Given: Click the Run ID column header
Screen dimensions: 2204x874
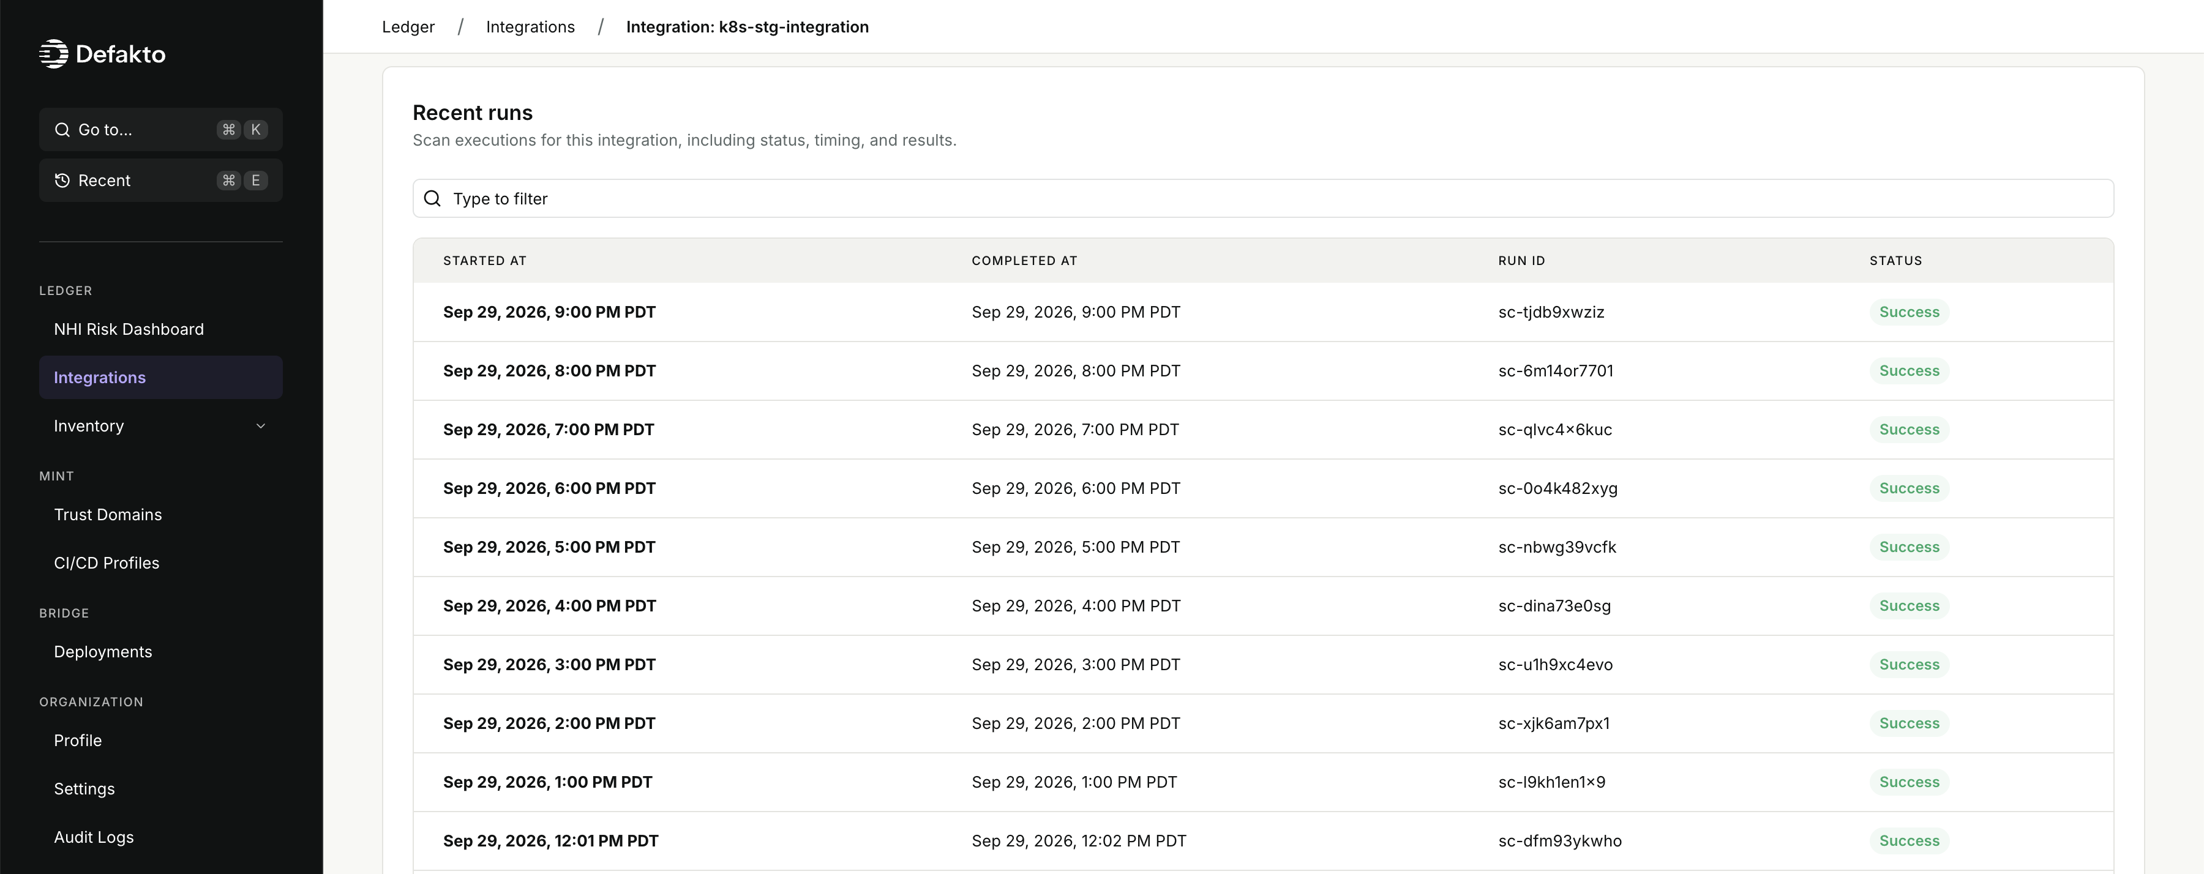Looking at the screenshot, I should [1521, 261].
